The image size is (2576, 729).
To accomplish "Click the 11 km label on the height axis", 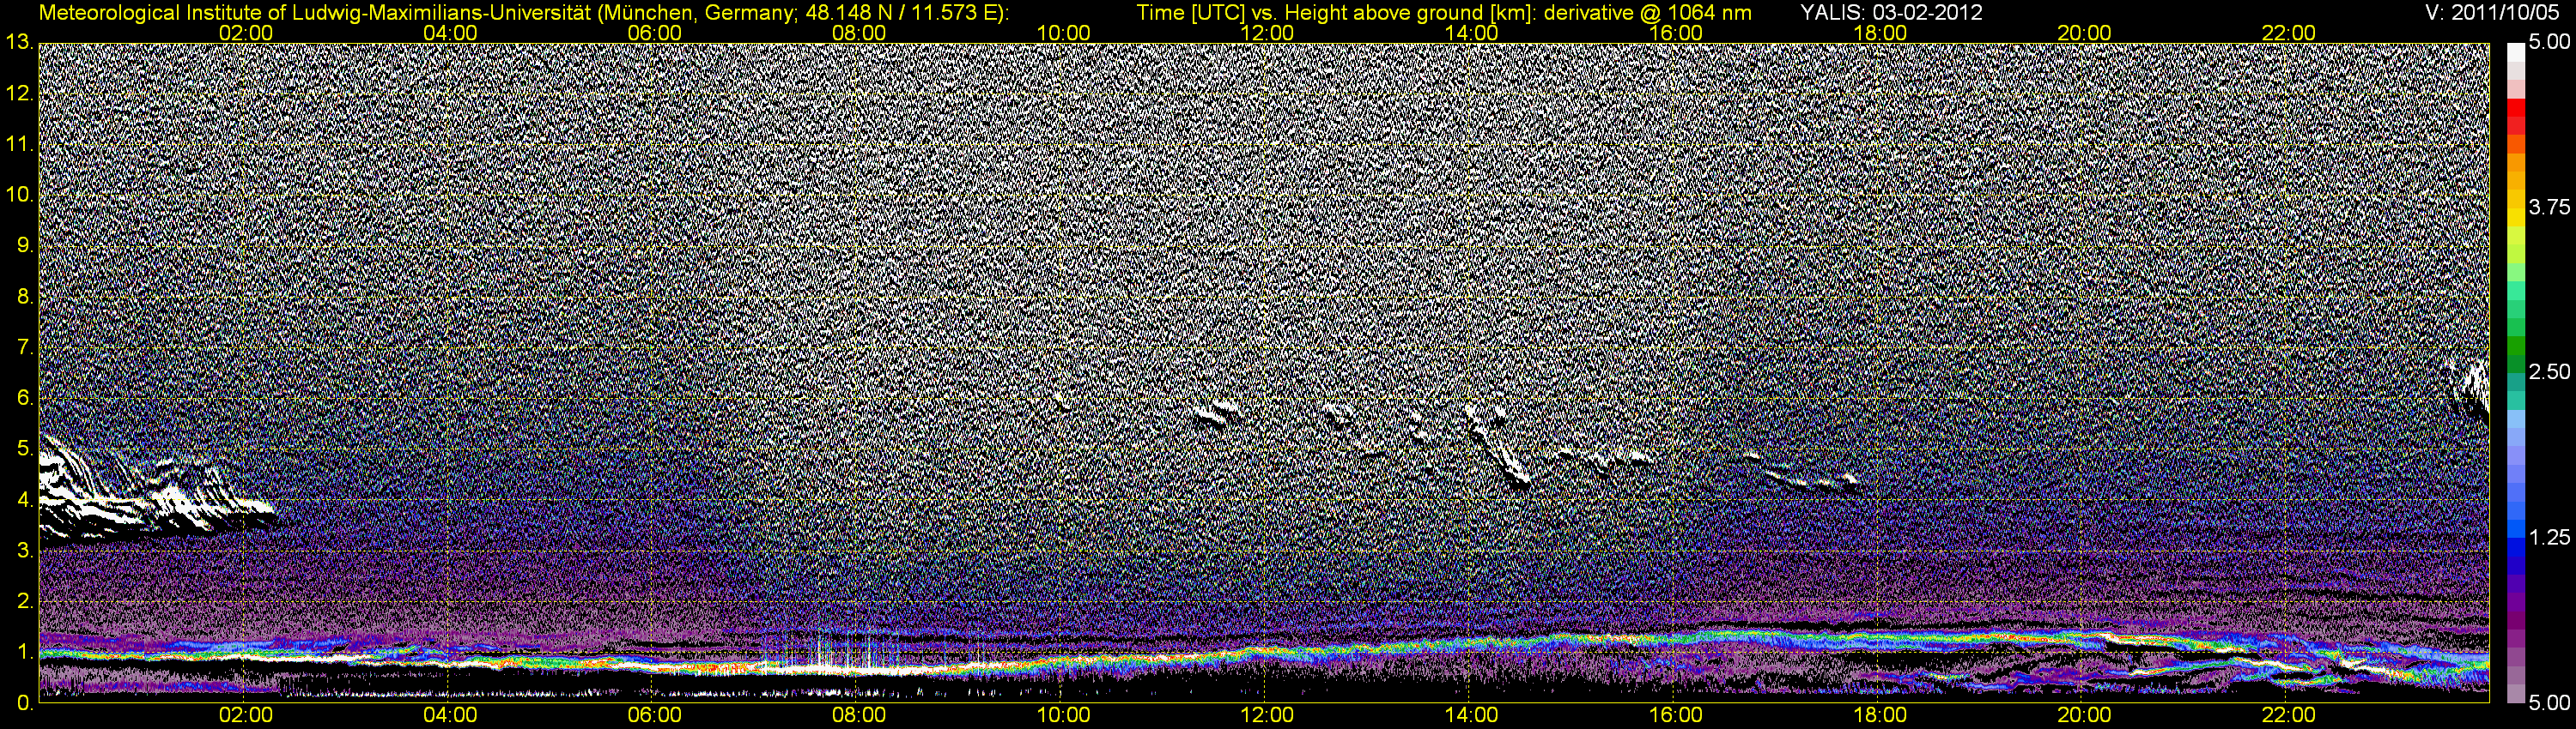I will coord(19,144).
